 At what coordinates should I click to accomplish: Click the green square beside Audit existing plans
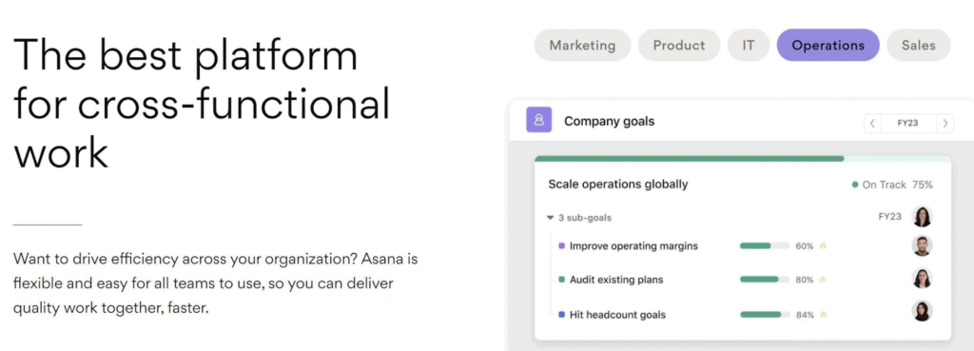[x=561, y=280]
